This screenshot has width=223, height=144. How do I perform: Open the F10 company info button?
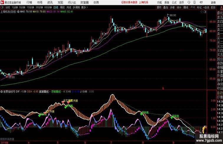coord(193,7)
